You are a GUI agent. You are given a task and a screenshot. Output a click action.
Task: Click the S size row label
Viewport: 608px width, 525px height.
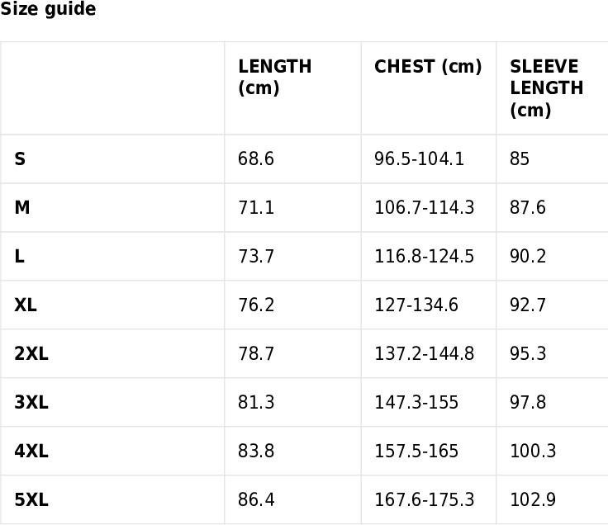pyautogui.click(x=20, y=158)
